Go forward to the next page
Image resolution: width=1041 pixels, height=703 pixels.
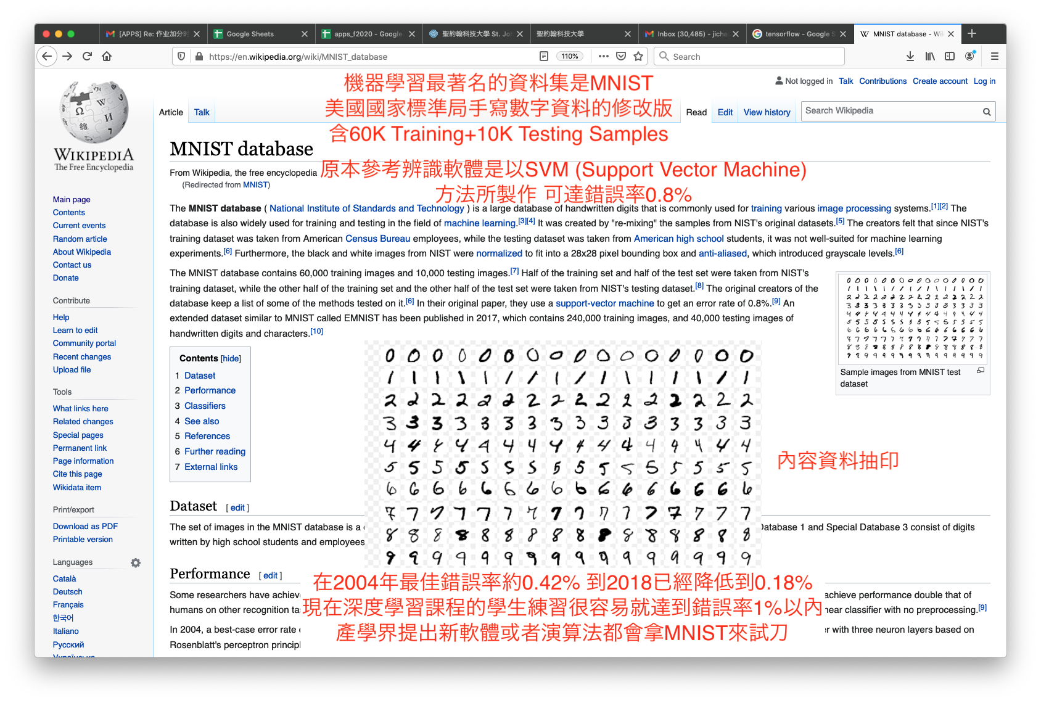(x=67, y=56)
